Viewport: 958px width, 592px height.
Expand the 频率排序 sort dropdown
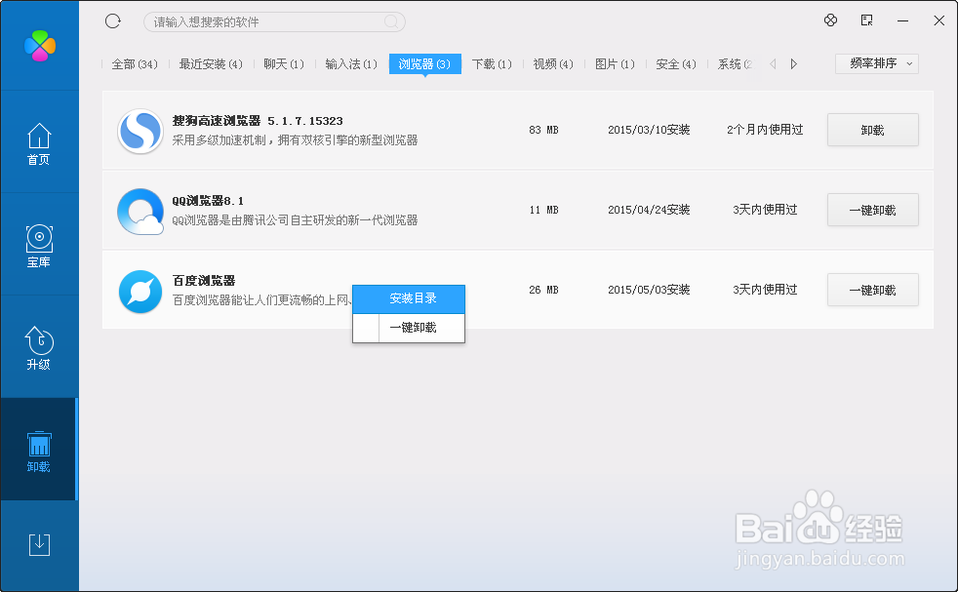coord(877,63)
